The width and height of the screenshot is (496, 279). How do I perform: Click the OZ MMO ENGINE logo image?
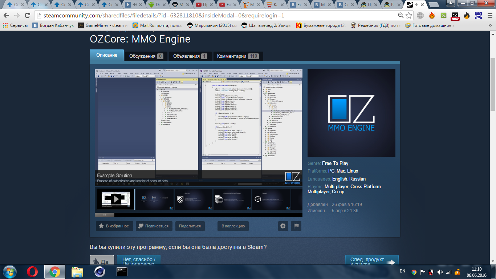coord(351,113)
